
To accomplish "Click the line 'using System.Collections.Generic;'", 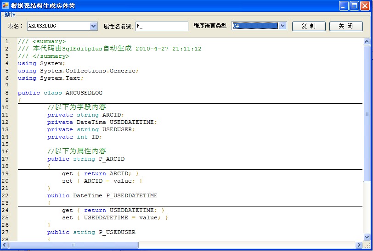I will pyautogui.click(x=78, y=71).
